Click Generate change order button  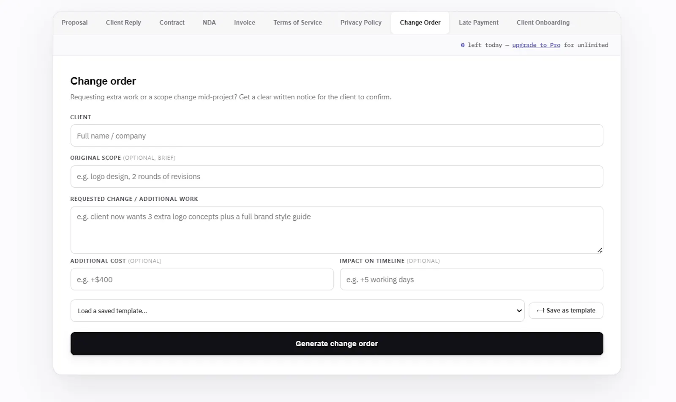pyautogui.click(x=337, y=344)
